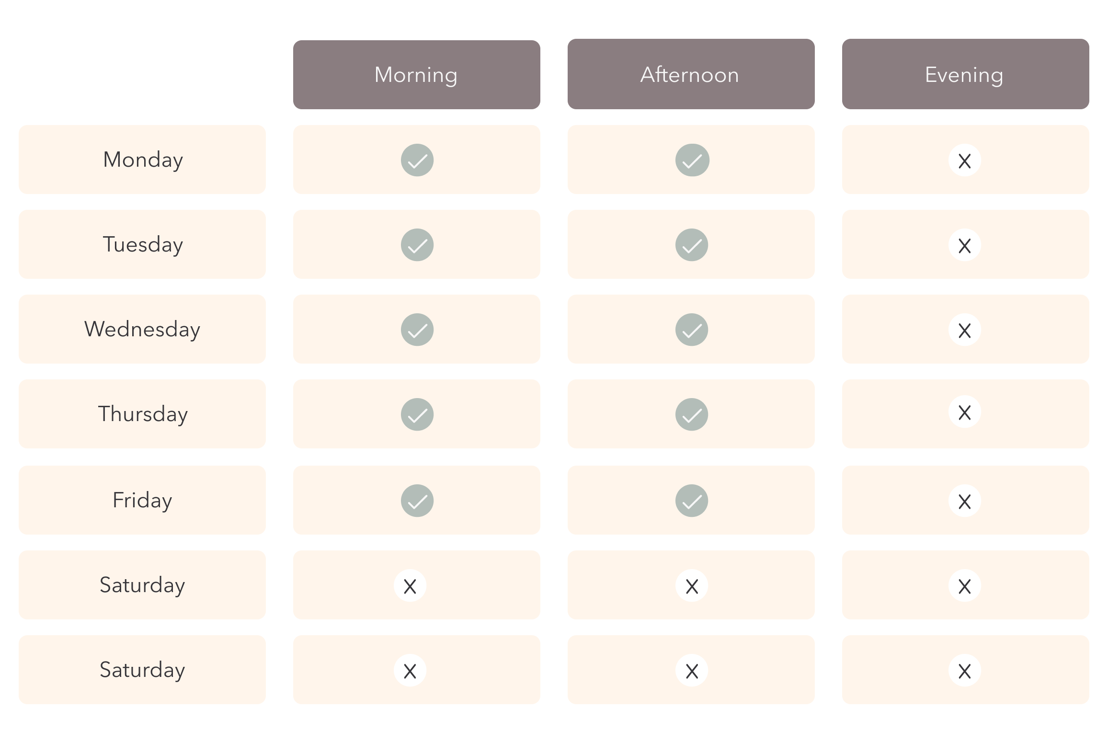Image resolution: width=1108 pixels, height=743 pixels.
Task: Click the Friday row label
Action: pyautogui.click(x=142, y=500)
